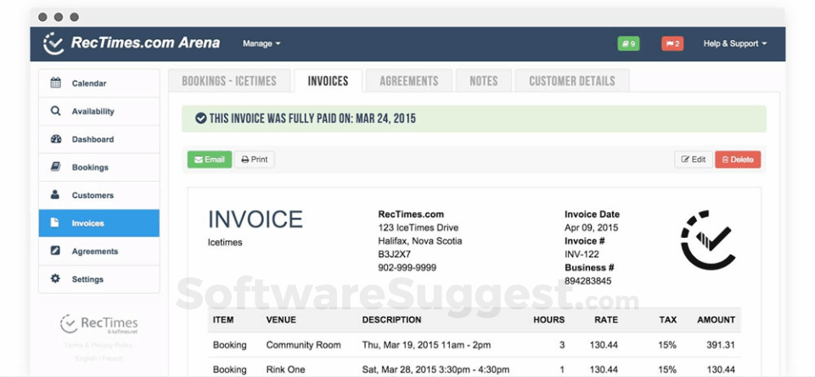Click the Customers person icon
815x377 pixels.
(x=55, y=195)
